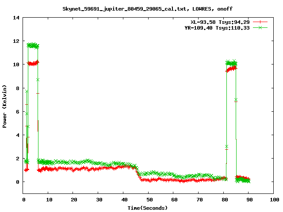Click the y-axis tick label 6
The image size is (283, 212).
click(x=18, y=112)
